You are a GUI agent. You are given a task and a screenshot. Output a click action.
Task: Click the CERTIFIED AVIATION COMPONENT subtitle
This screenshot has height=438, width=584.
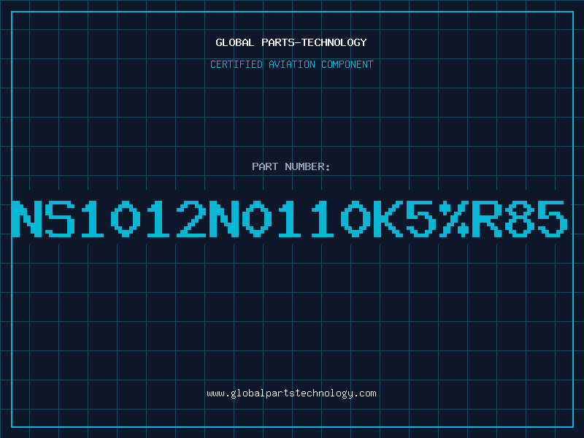[291, 64]
